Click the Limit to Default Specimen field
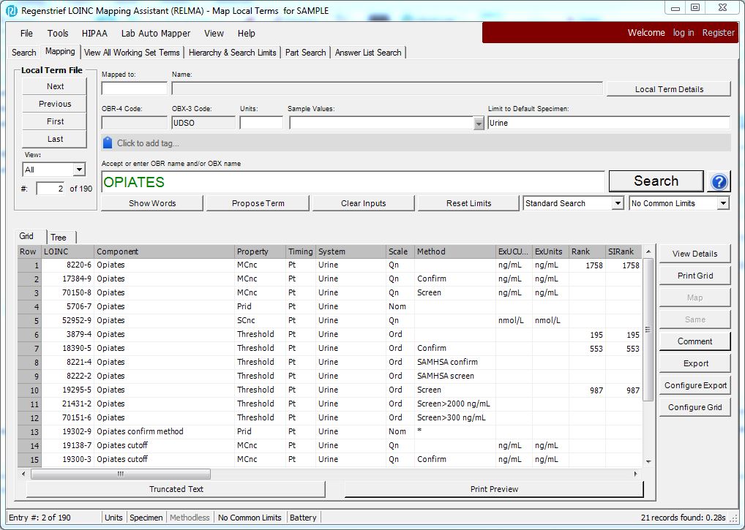 [609, 123]
